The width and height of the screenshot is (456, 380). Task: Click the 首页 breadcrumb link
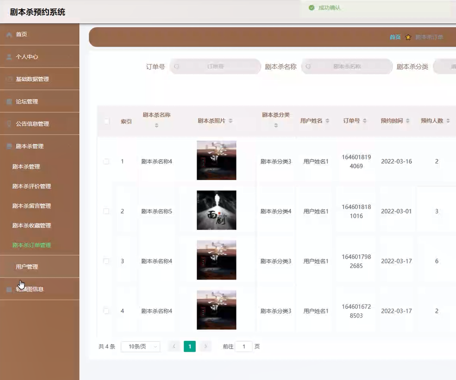pyautogui.click(x=395, y=37)
